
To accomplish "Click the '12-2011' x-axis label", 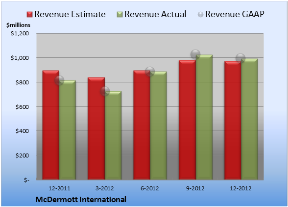I will [59, 188].
